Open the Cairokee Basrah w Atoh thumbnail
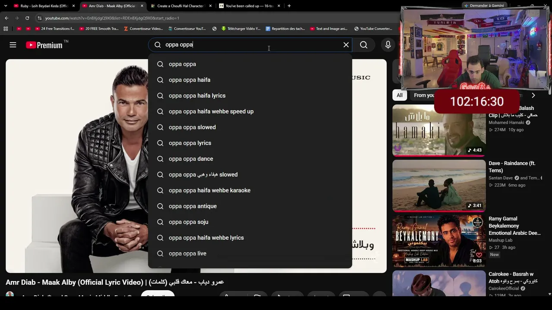The image size is (552, 310). click(x=439, y=283)
